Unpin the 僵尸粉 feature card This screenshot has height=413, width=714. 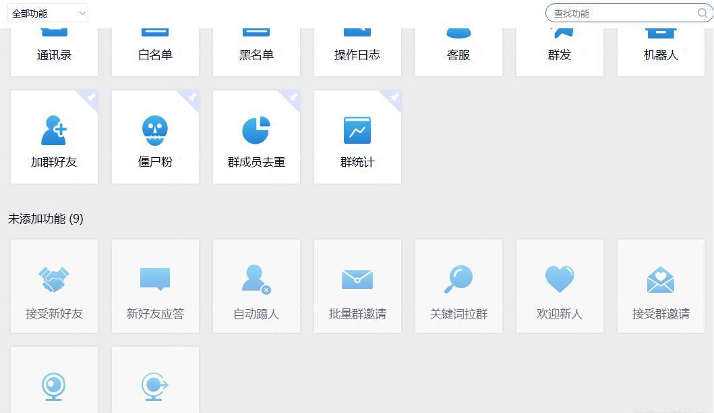click(191, 98)
